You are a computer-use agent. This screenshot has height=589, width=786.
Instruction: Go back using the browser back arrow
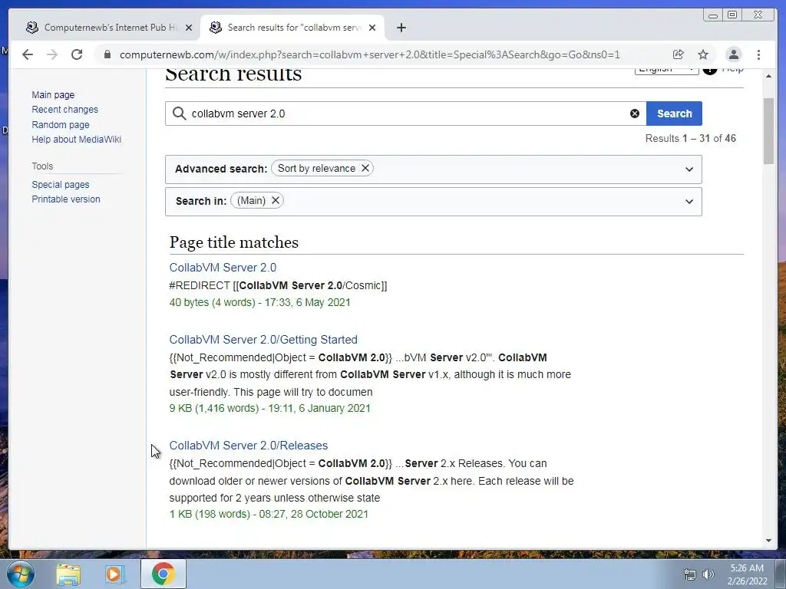(28, 54)
